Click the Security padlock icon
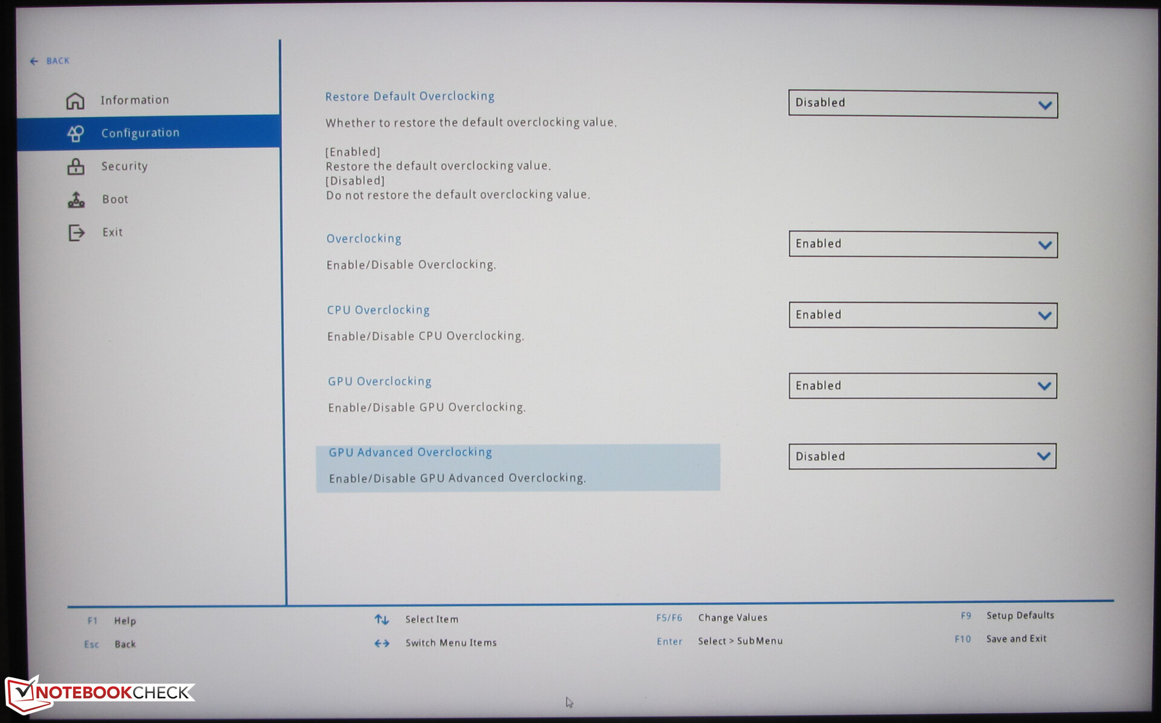The height and width of the screenshot is (723, 1161). (76, 166)
